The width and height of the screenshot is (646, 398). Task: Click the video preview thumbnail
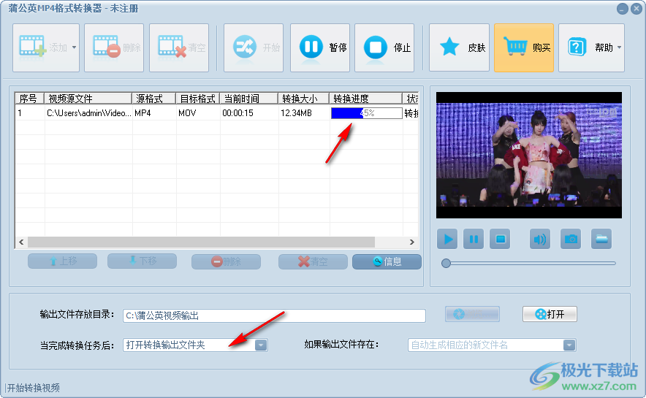pos(529,155)
